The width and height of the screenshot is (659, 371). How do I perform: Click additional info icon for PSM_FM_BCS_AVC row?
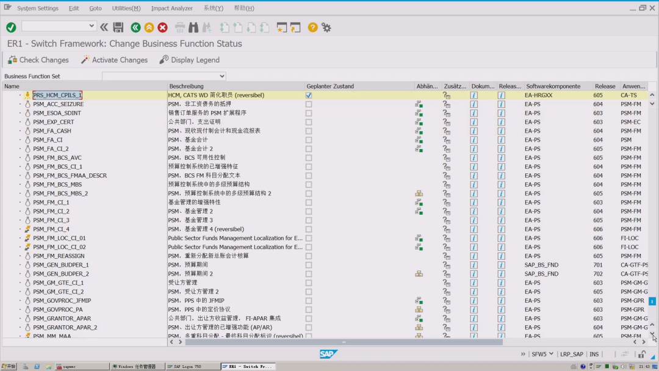click(446, 158)
